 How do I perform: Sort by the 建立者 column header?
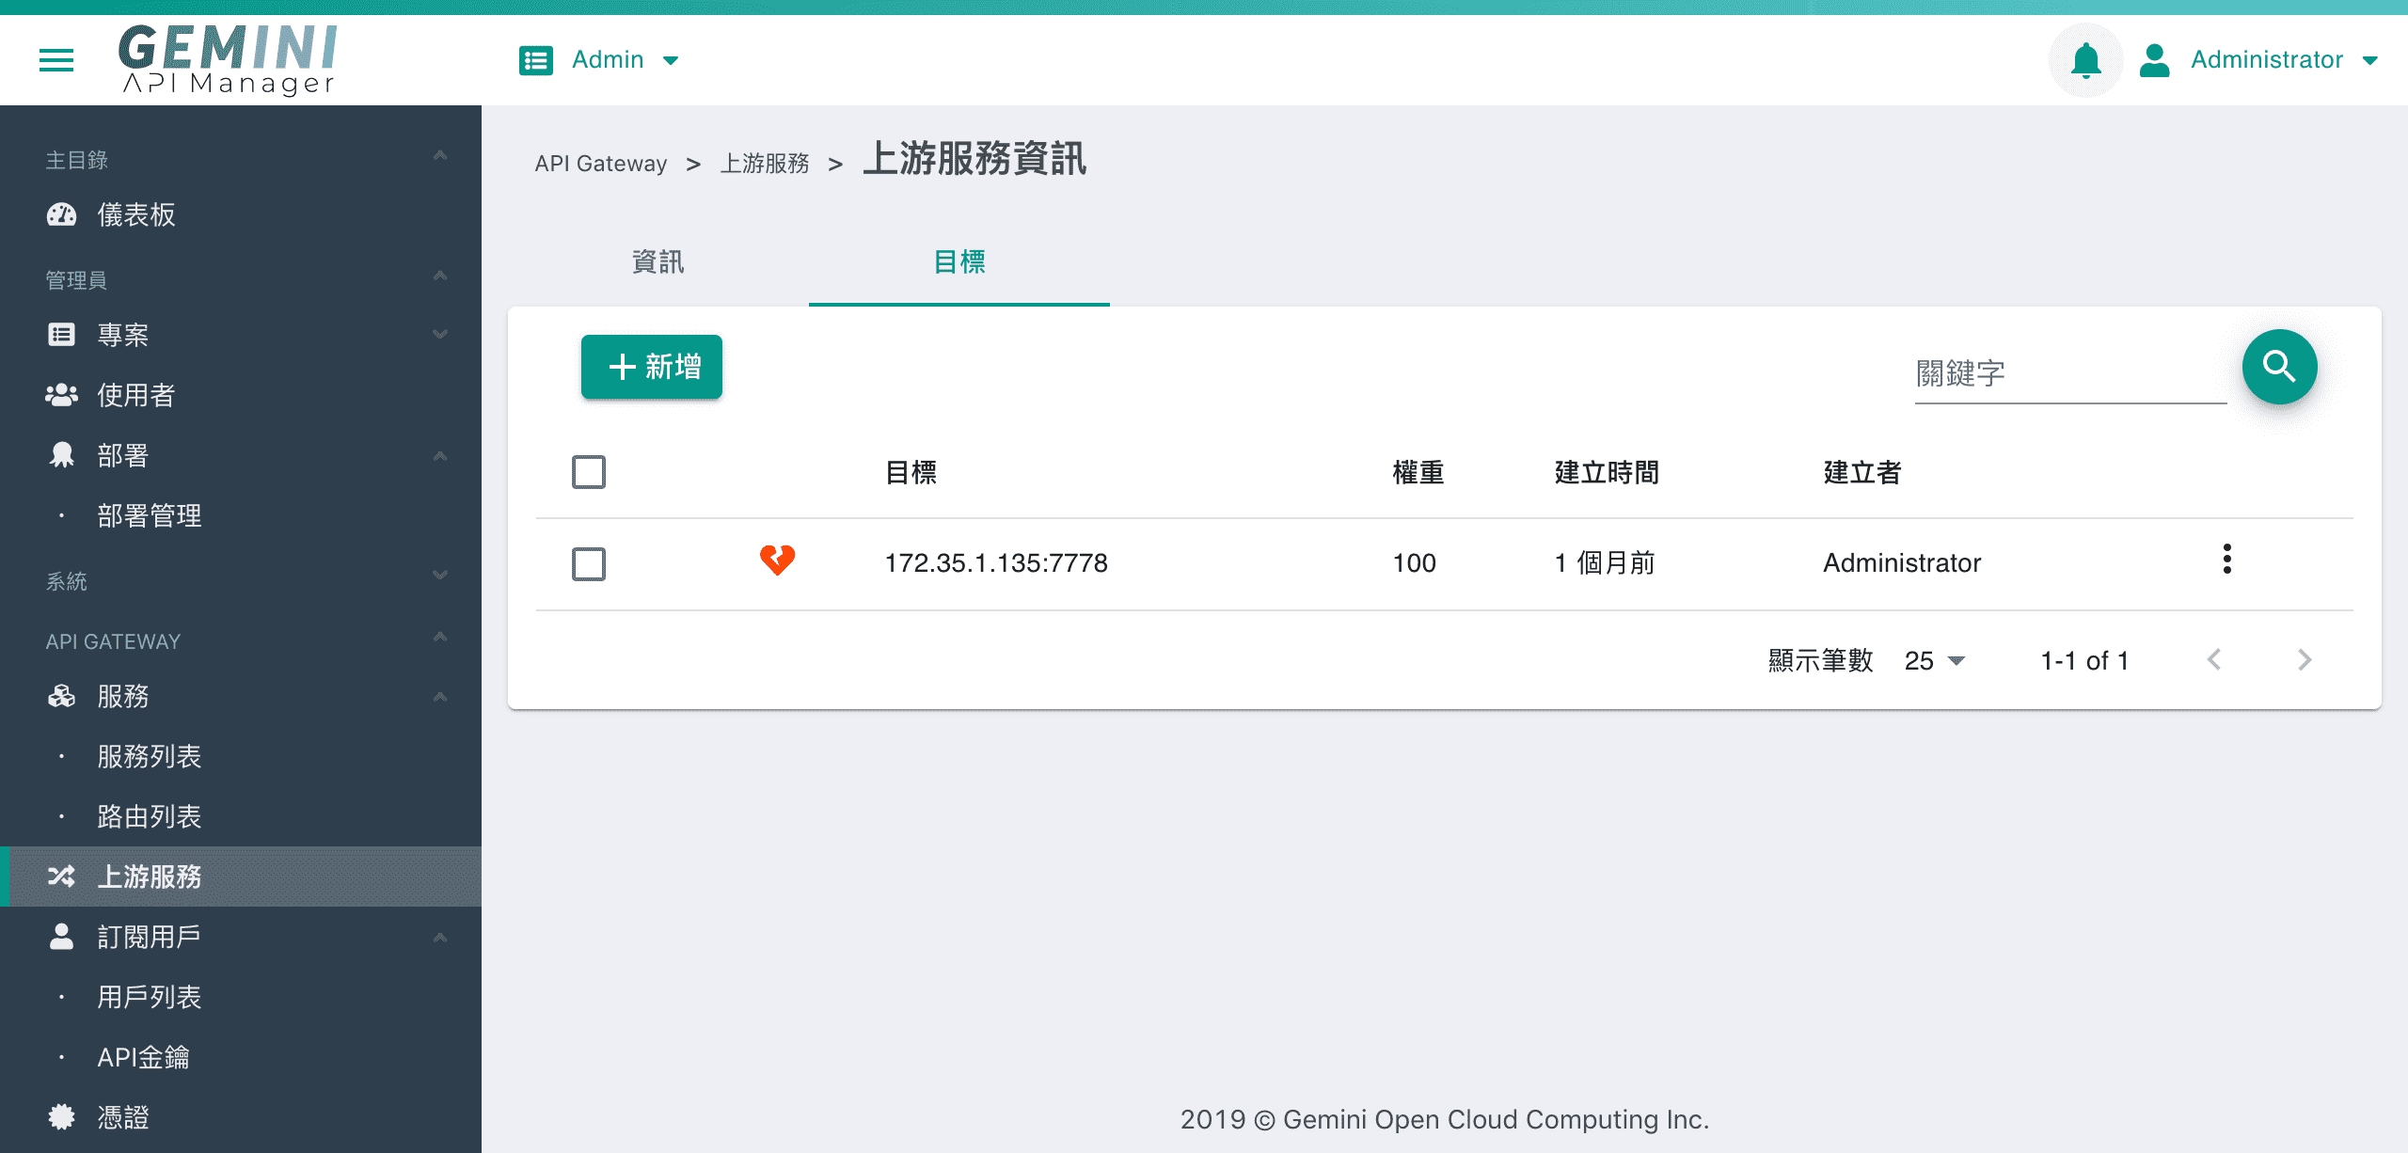[1862, 472]
